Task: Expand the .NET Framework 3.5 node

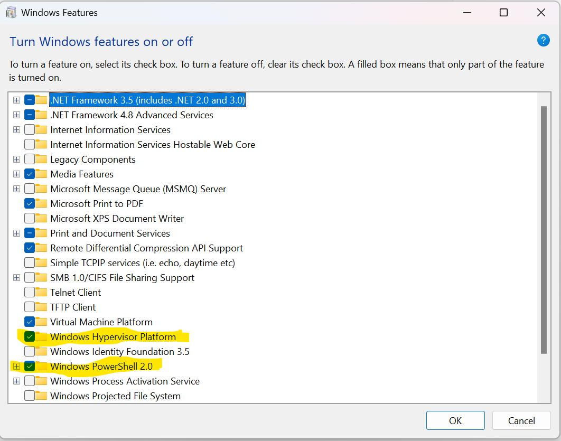Action: click(16, 100)
